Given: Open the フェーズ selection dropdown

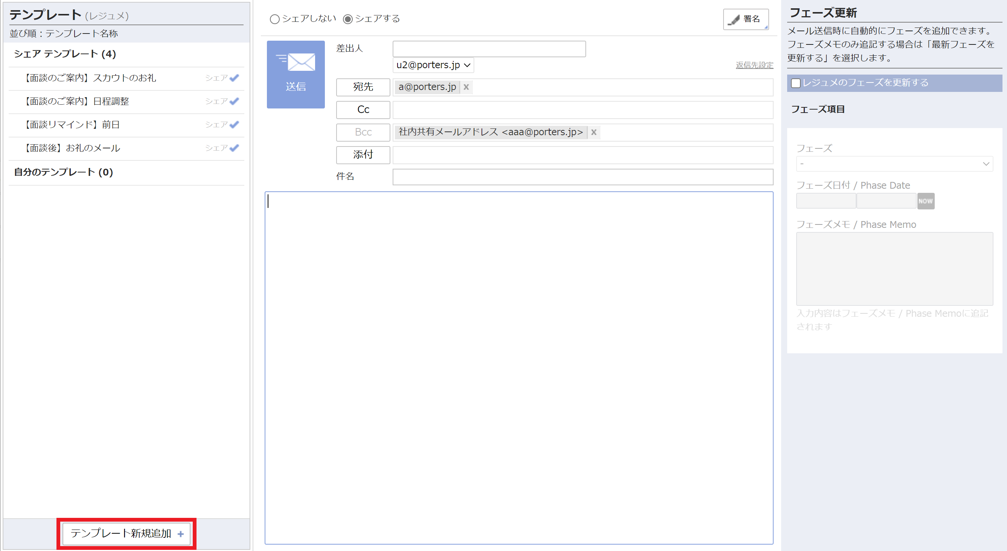Looking at the screenshot, I should pyautogui.click(x=894, y=163).
